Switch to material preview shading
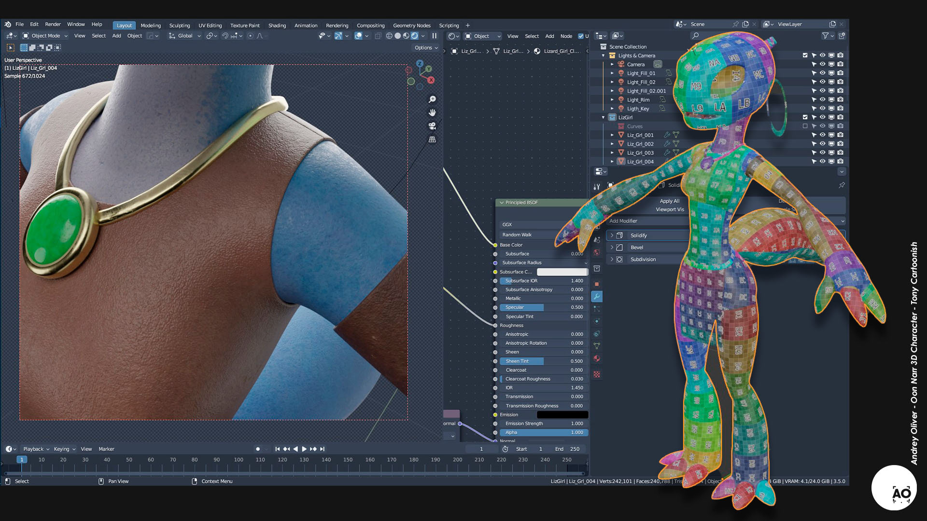 [x=406, y=36]
